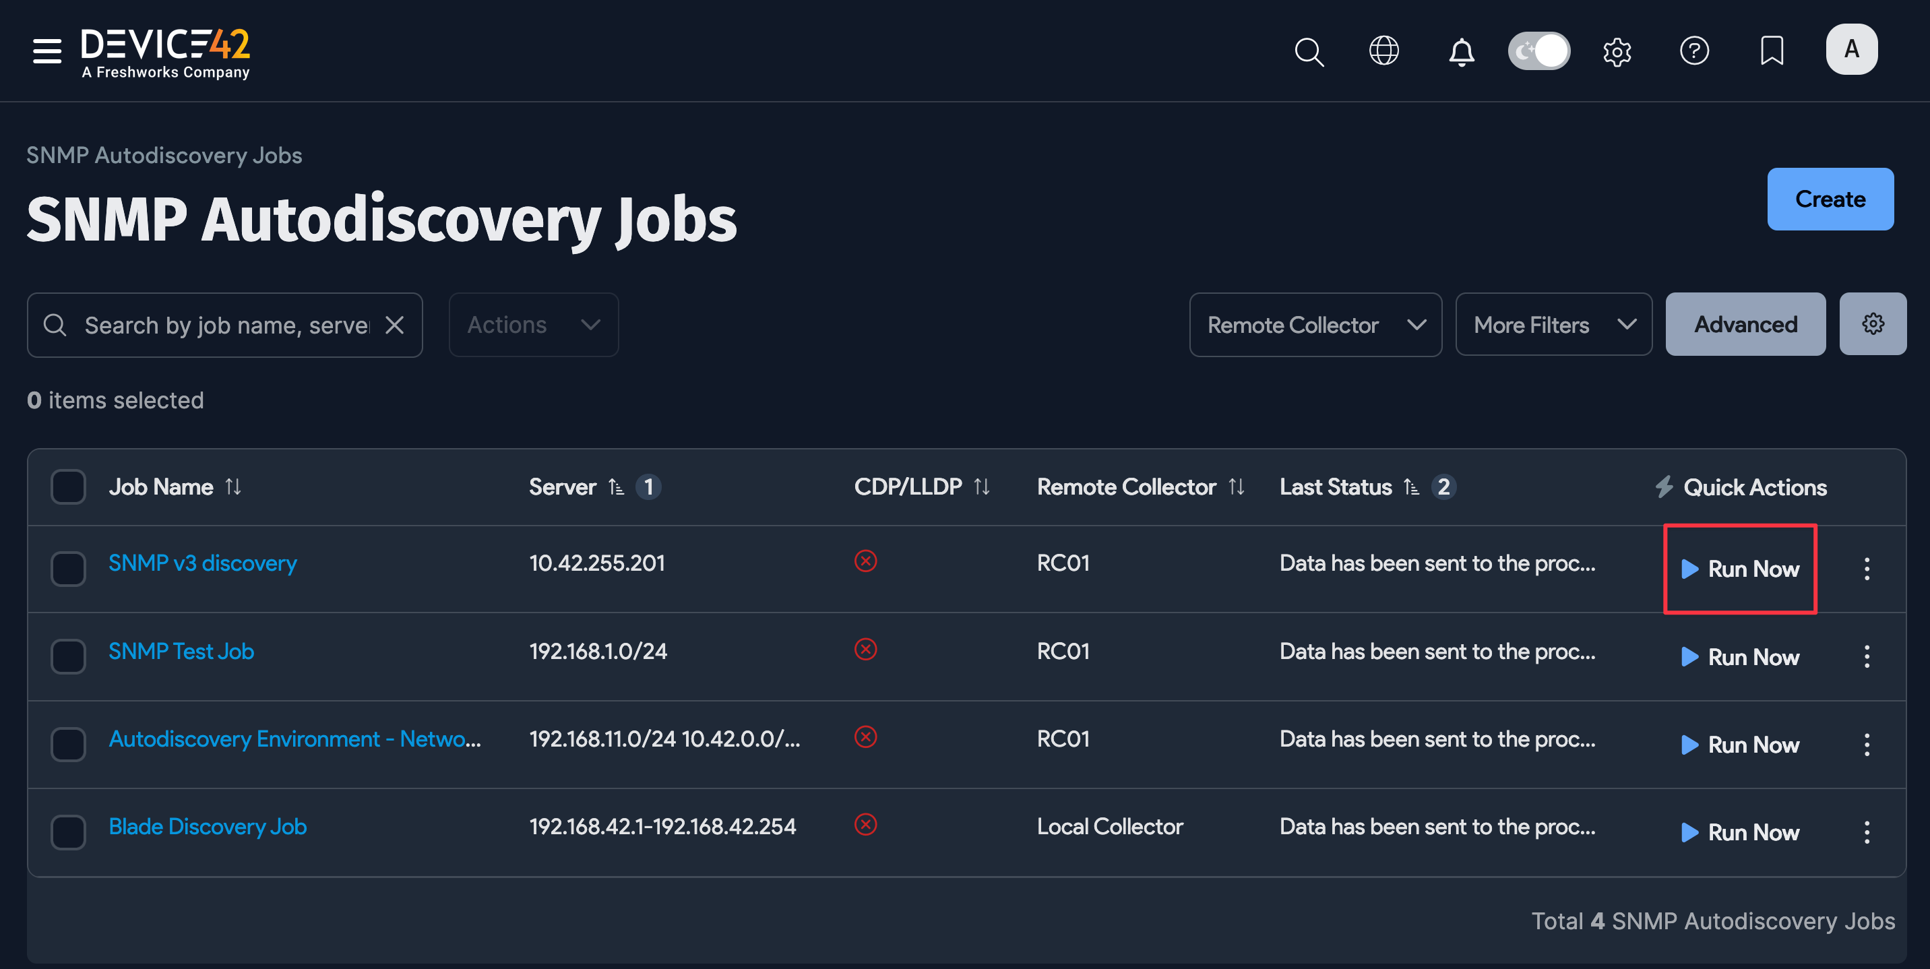Create a new SNMP Autodiscovery job
Image resolution: width=1930 pixels, height=969 pixels.
click(1830, 199)
